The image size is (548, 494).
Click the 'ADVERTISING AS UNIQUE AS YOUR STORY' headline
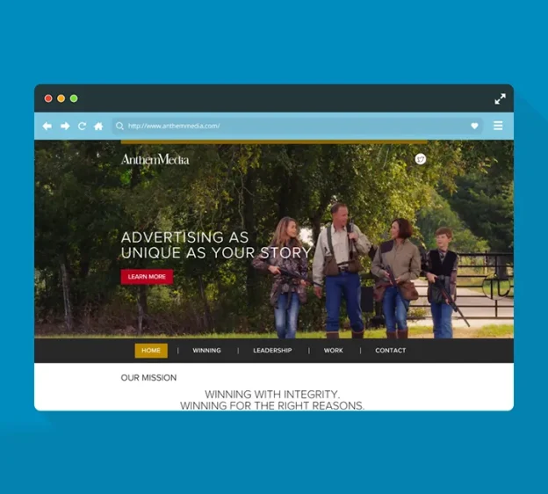click(x=216, y=245)
